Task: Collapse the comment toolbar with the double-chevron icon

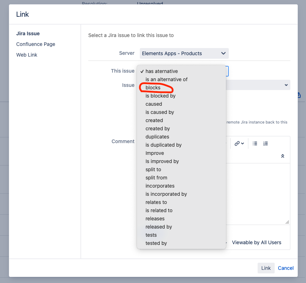Action: coord(283,156)
